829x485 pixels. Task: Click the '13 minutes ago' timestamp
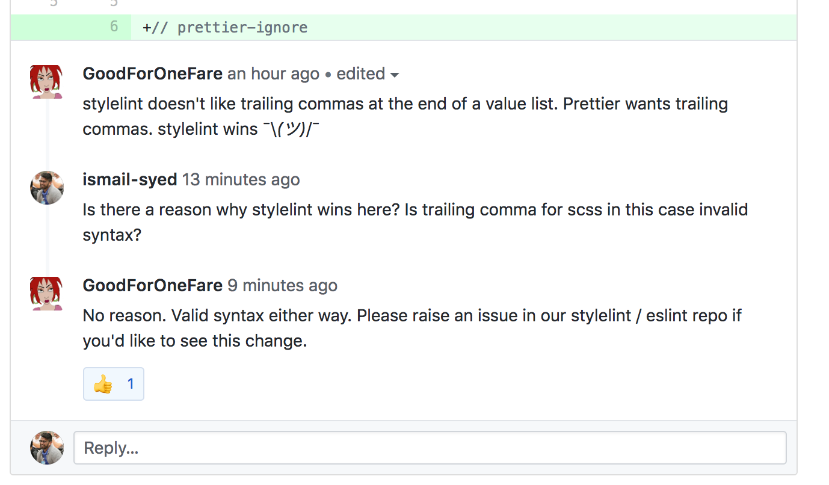241,179
